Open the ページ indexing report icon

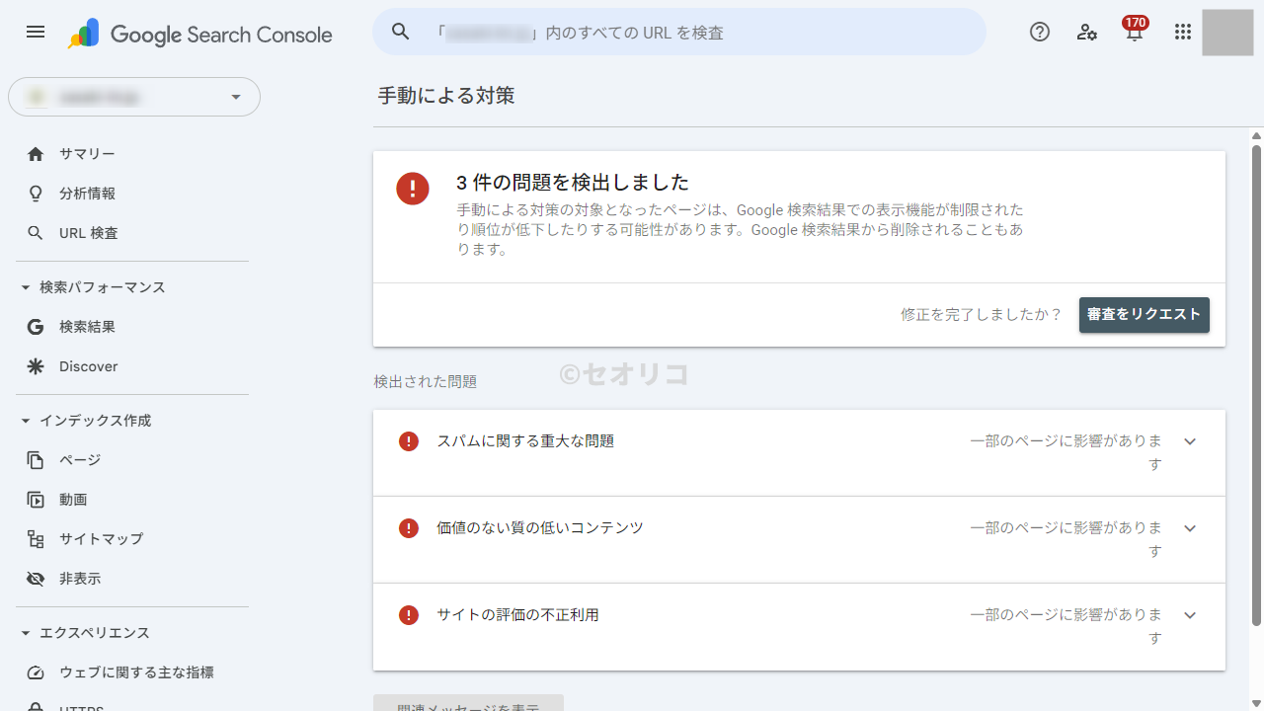point(36,460)
